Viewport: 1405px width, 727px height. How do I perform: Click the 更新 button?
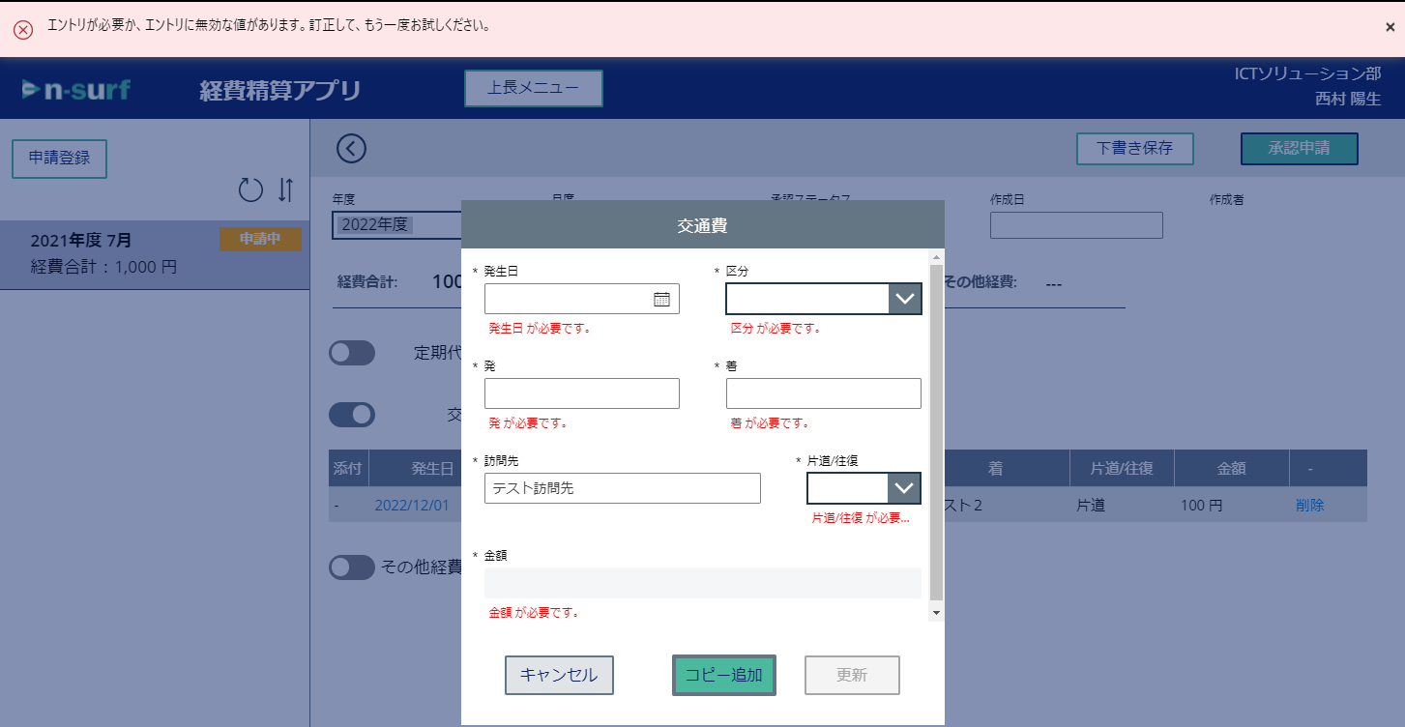click(852, 675)
